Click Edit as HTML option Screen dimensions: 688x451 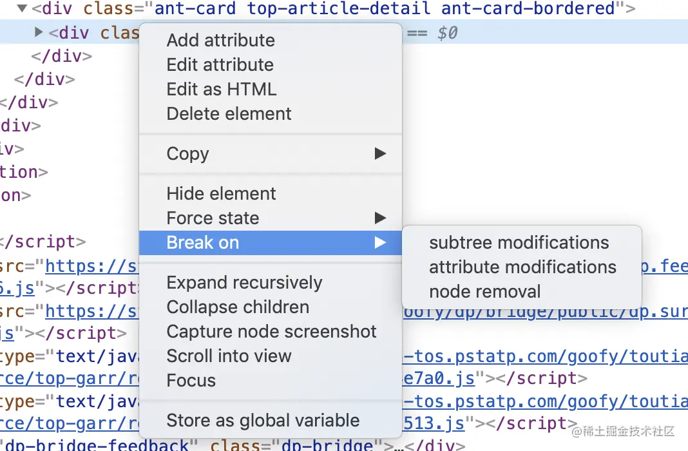[x=271, y=90]
